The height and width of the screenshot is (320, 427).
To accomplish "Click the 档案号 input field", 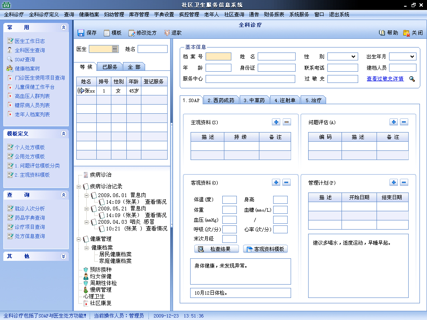I will click(x=218, y=57).
